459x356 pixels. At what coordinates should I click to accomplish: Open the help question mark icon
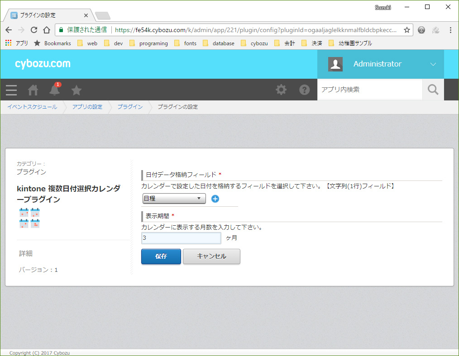305,90
